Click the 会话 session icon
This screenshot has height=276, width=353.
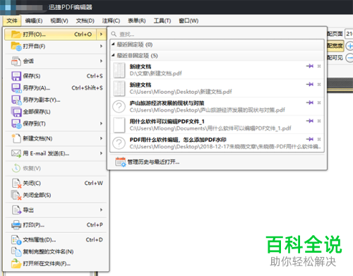pos(16,61)
